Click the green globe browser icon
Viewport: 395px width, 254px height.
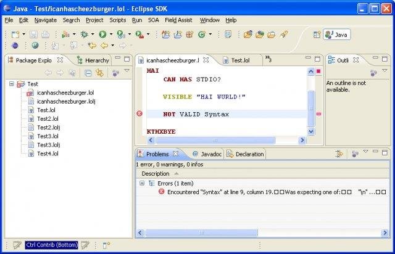[35, 46]
